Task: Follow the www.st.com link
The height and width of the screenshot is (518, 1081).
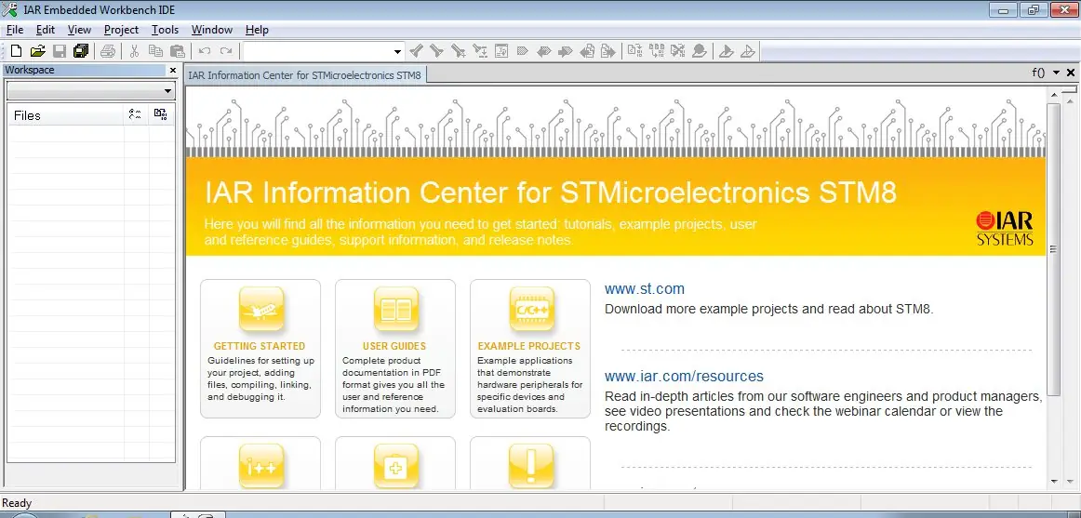Action: (645, 289)
